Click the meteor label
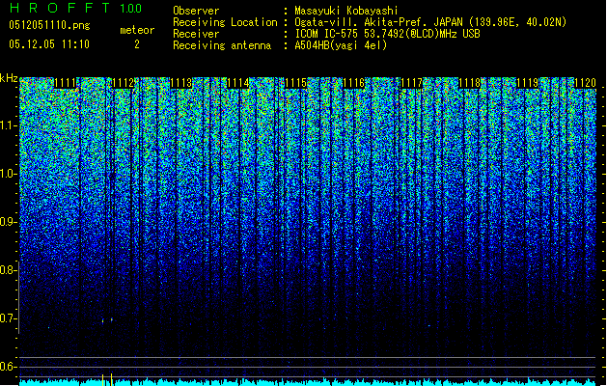 click(x=137, y=30)
